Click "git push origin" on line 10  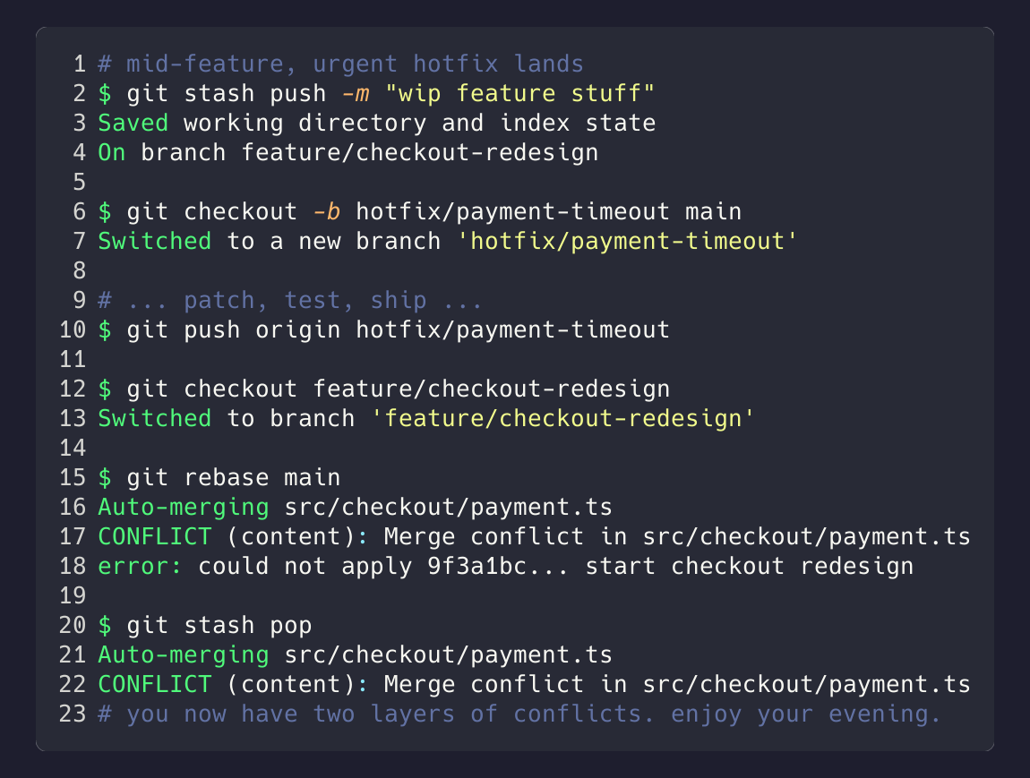tap(234, 330)
